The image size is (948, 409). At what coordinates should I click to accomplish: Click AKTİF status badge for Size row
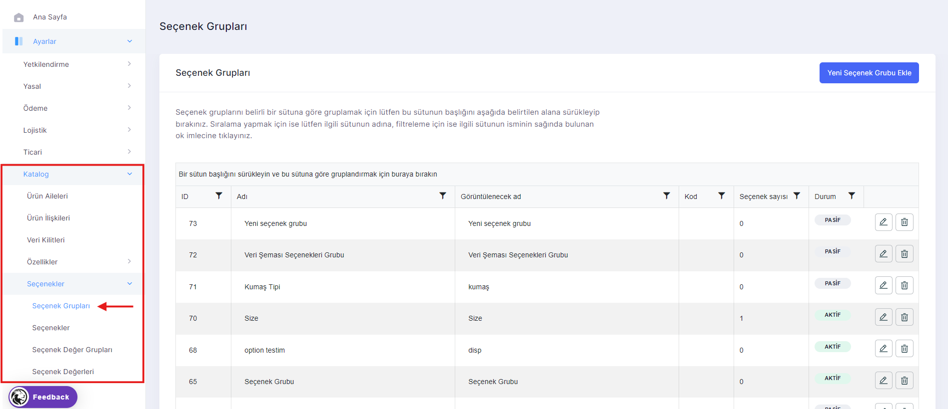(833, 315)
